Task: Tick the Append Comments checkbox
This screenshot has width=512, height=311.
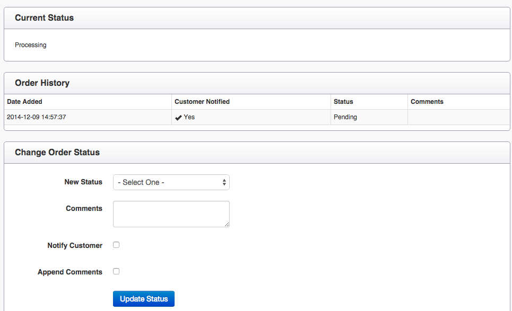Action: [116, 271]
